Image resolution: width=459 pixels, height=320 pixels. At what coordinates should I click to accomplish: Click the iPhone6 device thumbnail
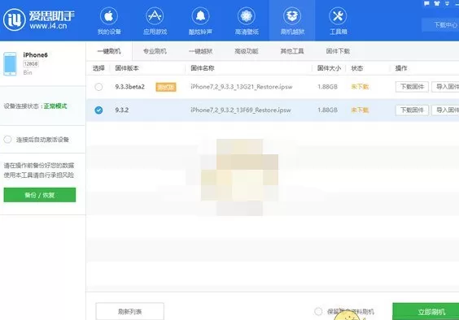11,63
